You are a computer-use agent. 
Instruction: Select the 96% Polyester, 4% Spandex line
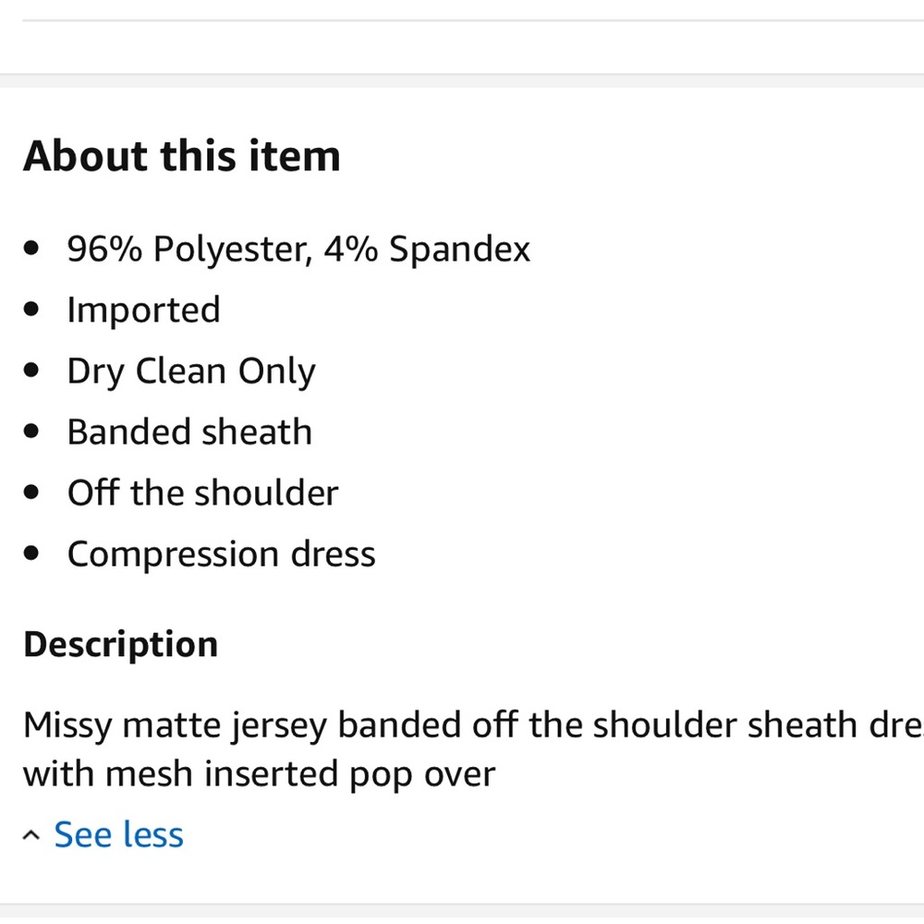click(x=298, y=249)
